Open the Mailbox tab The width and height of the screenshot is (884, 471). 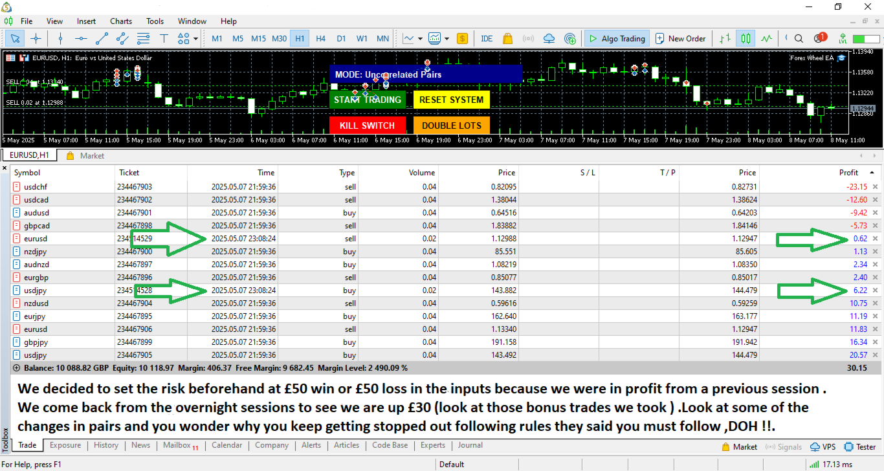(x=180, y=445)
